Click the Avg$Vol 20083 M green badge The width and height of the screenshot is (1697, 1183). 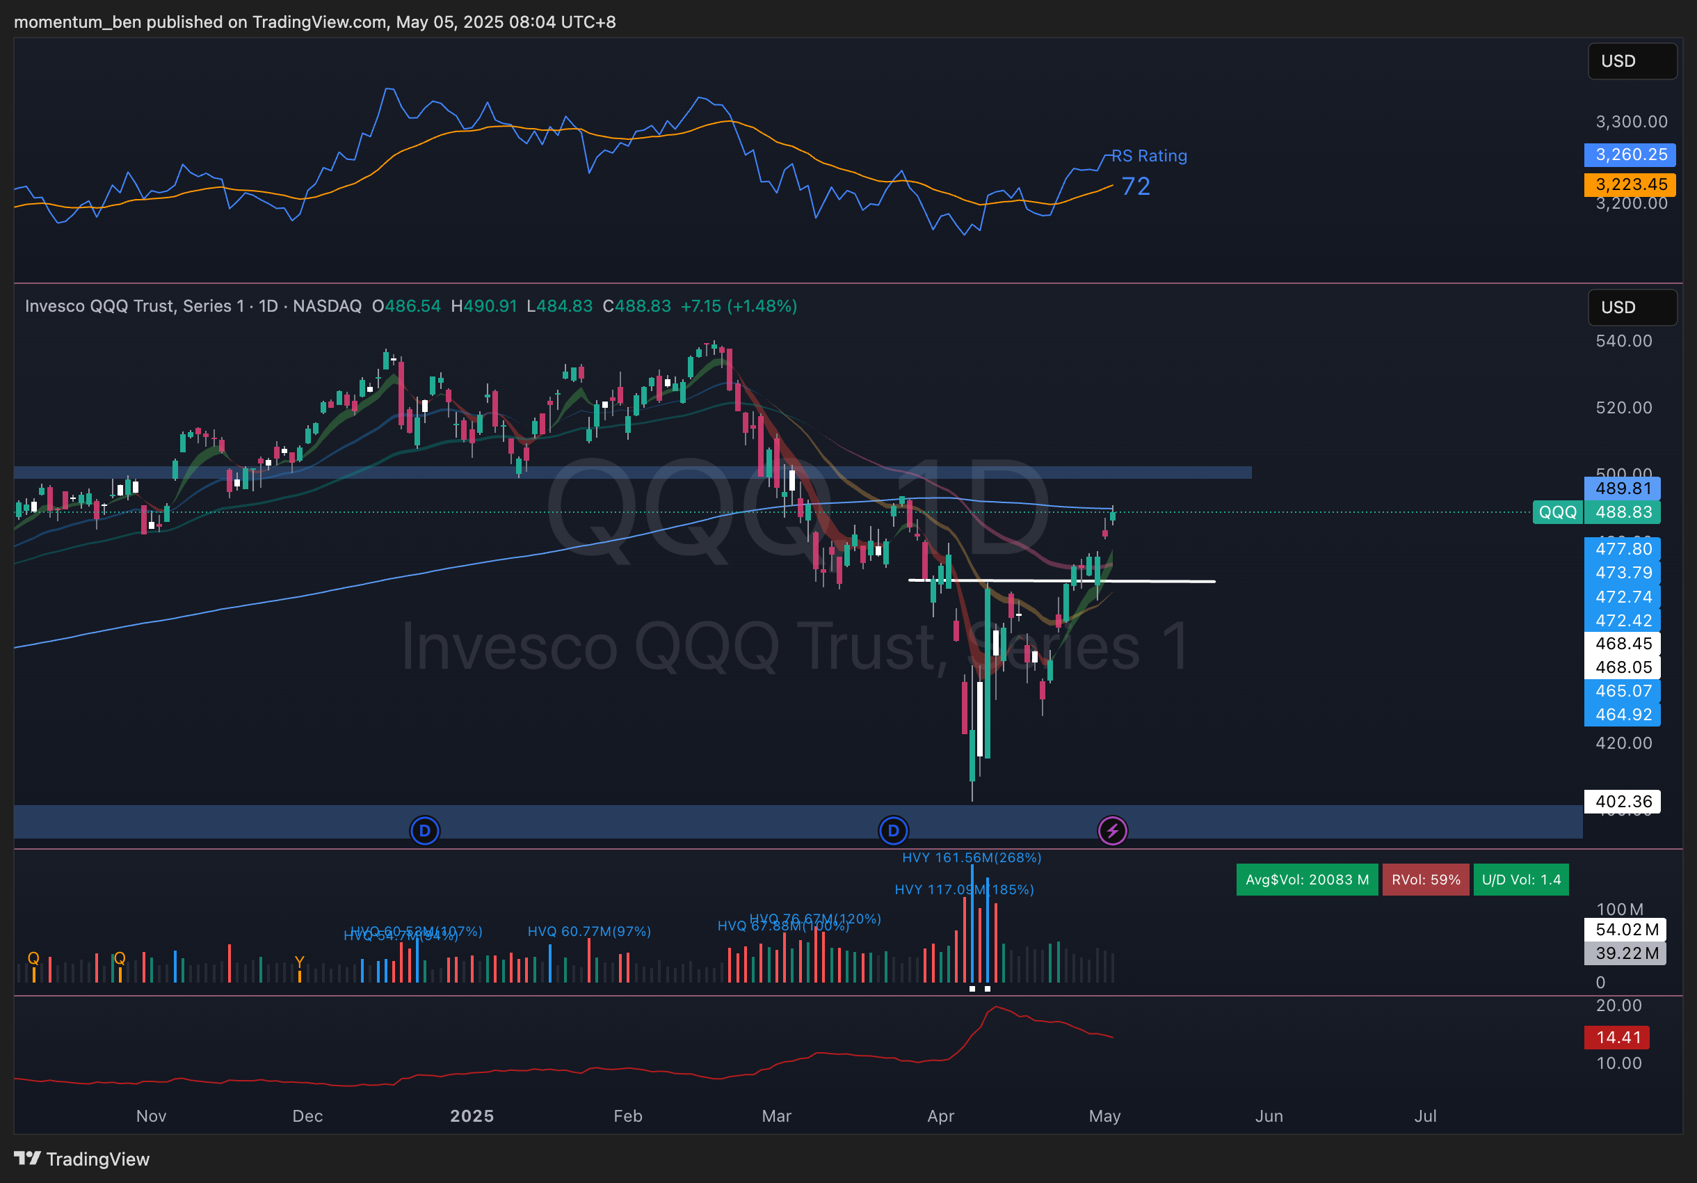[1306, 879]
